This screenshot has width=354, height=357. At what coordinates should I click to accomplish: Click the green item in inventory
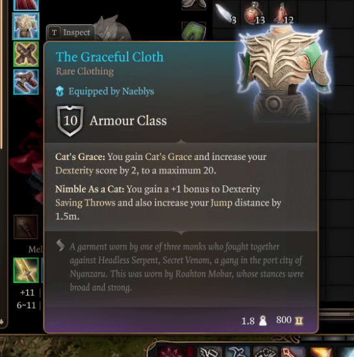194,31
